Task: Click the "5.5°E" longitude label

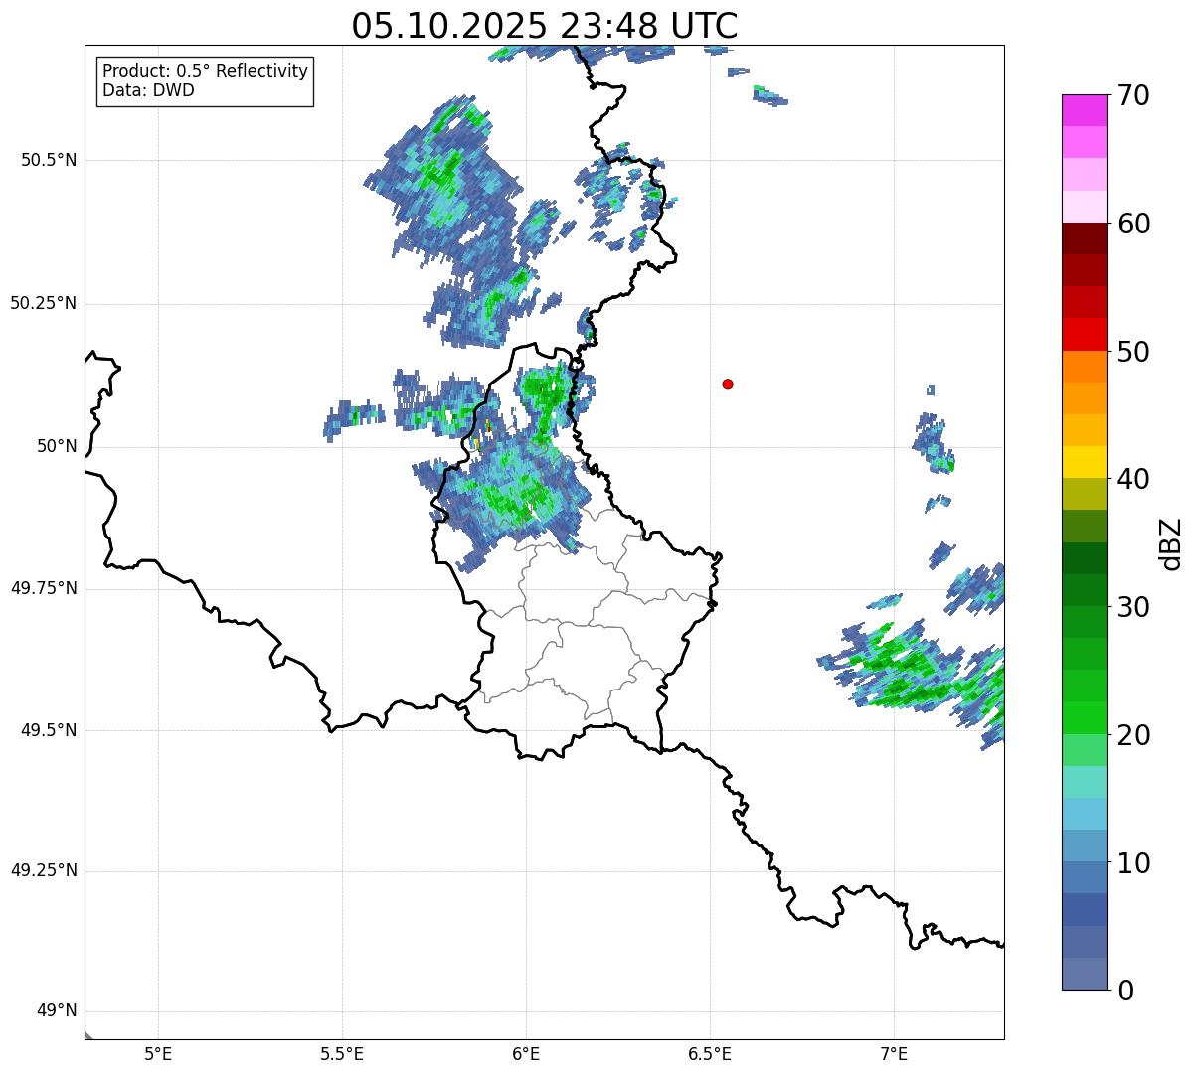Action: point(342,1054)
